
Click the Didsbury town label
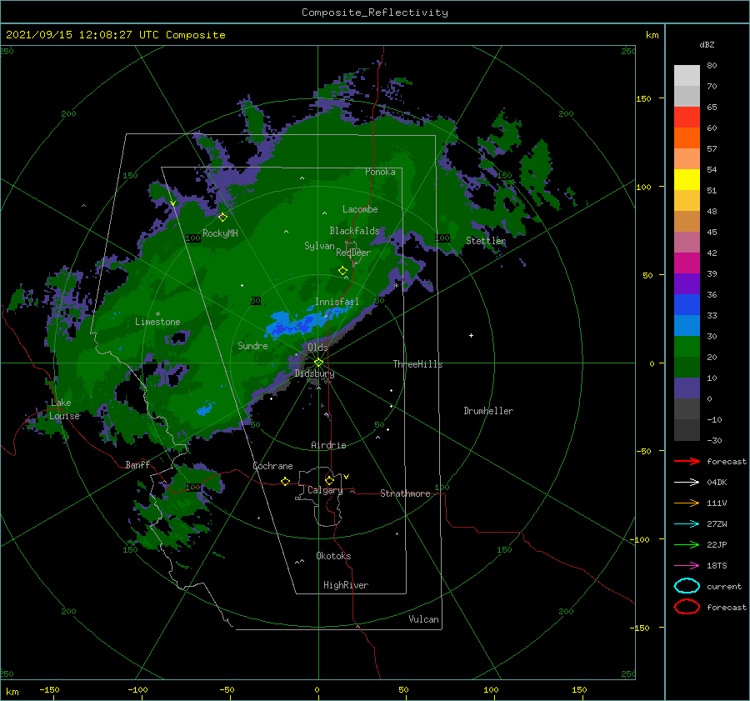point(315,373)
